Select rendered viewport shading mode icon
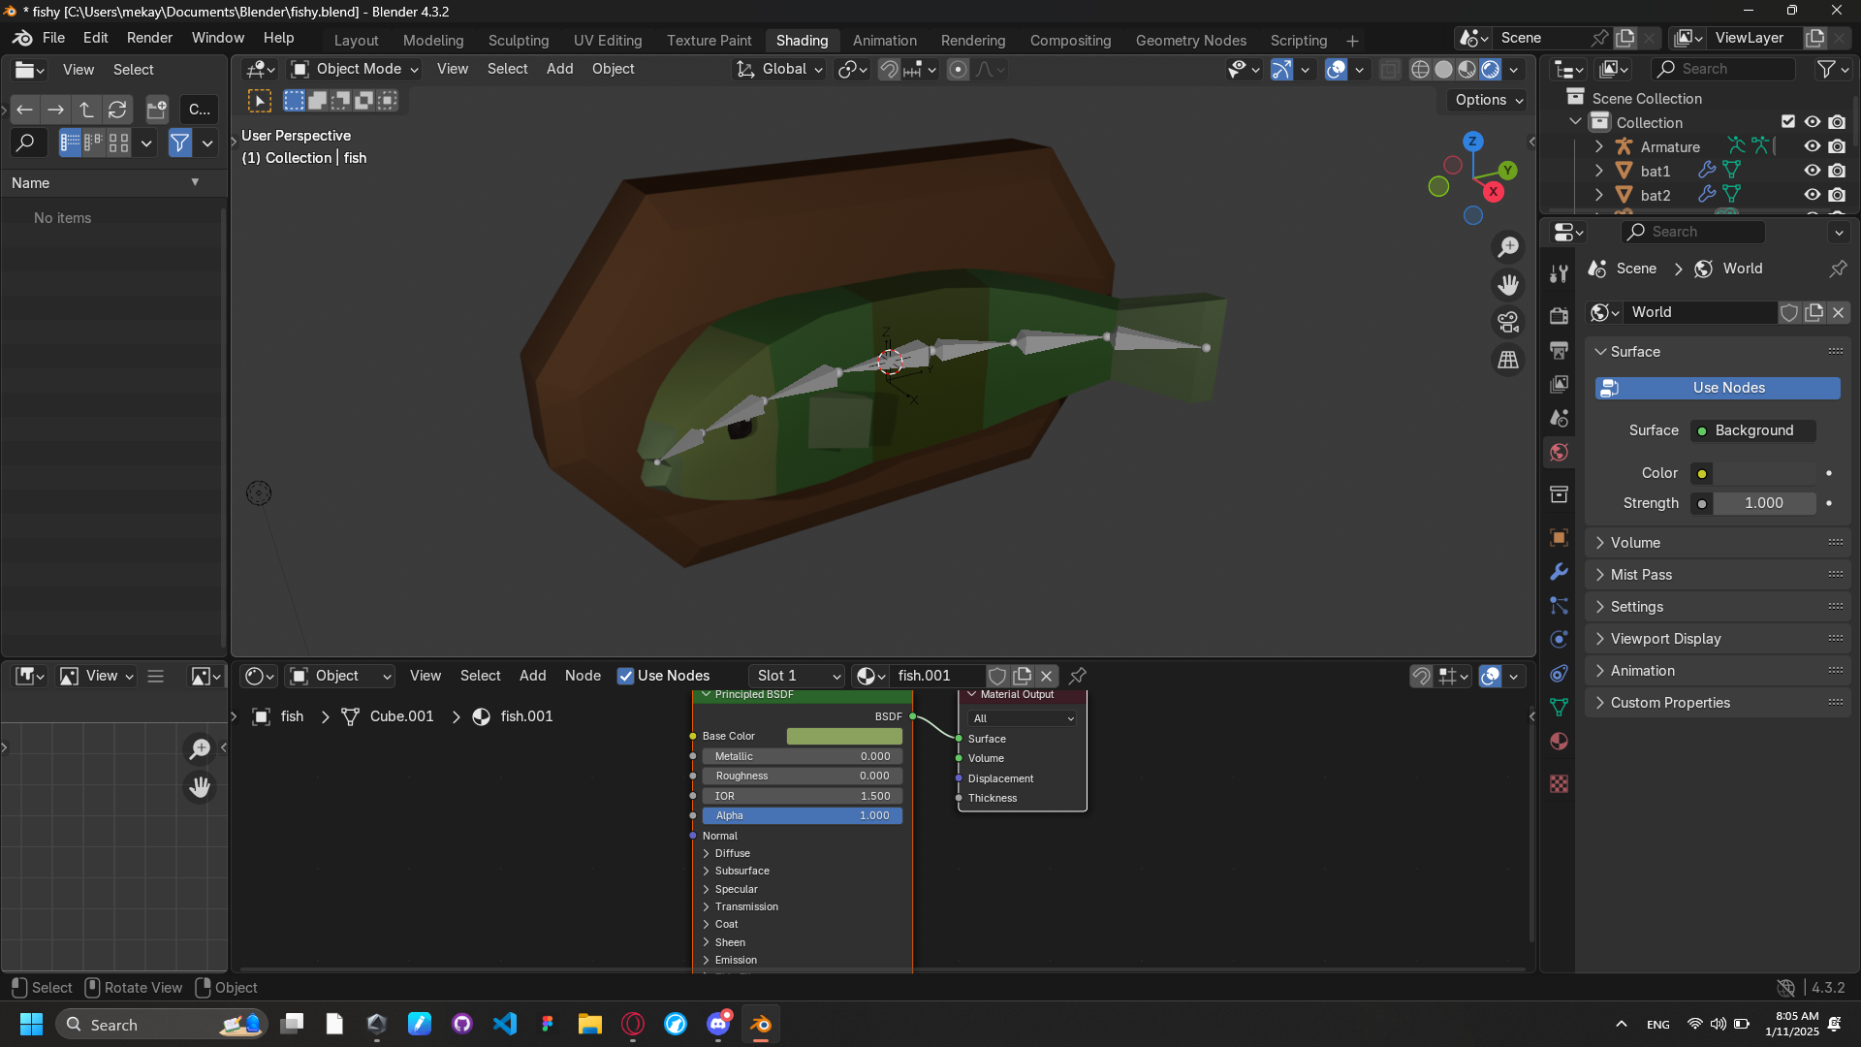The height and width of the screenshot is (1047, 1861). point(1491,70)
